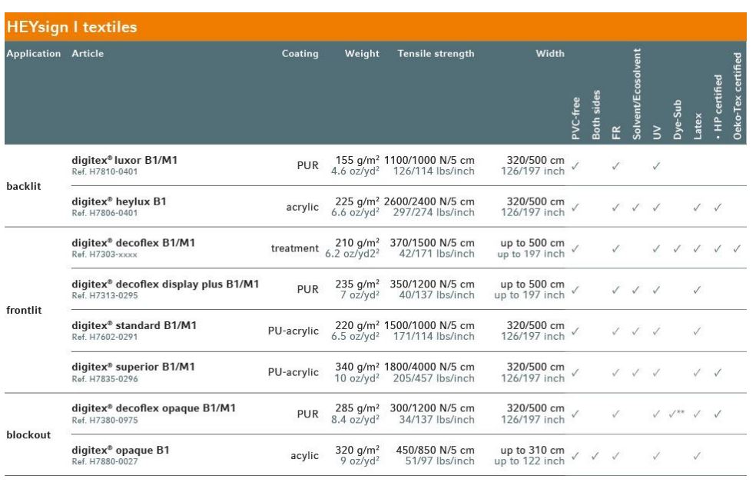
Task: Select weight '8.4 oz/yd²'
Action: point(356,420)
